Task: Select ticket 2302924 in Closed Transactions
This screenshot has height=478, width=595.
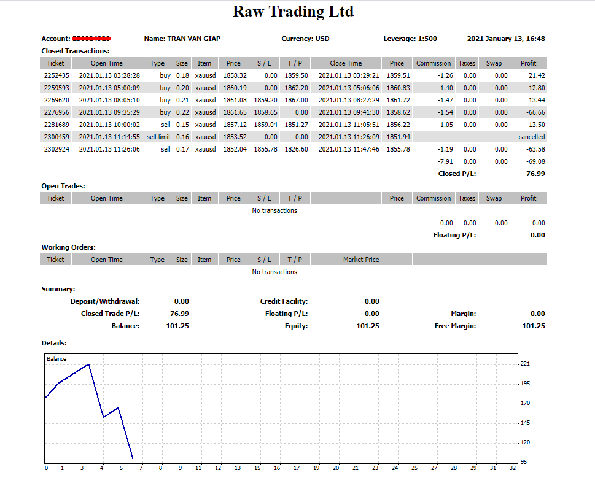Action: coord(56,149)
